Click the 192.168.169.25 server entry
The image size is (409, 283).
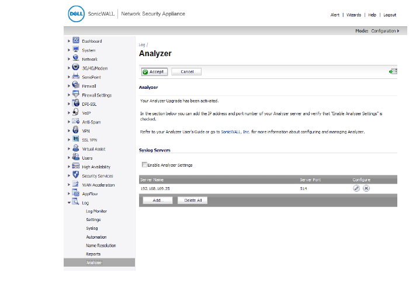pyautogui.click(x=155, y=188)
